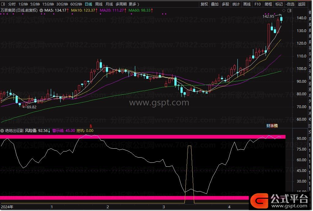Click the 标记 mark button

[279, 4]
